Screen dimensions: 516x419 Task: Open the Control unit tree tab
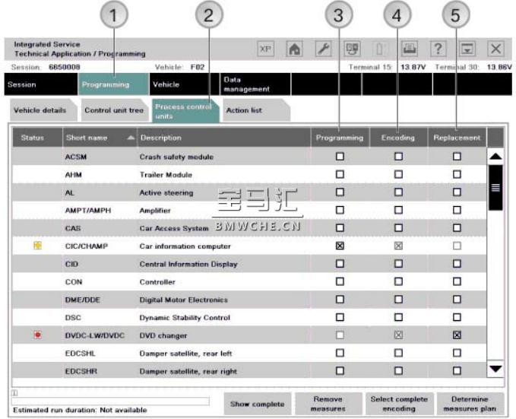[x=113, y=110]
